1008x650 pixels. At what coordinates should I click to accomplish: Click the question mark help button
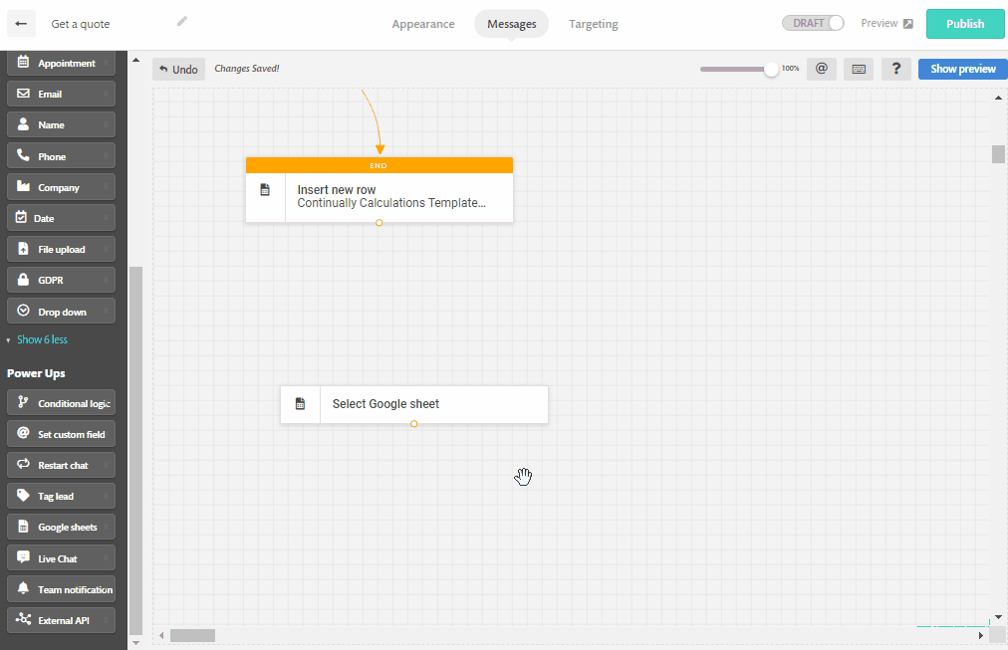pos(896,69)
